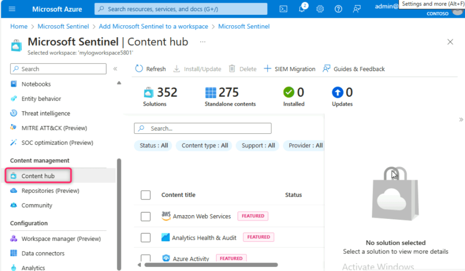Click the Refresh toolbar button

(151, 69)
